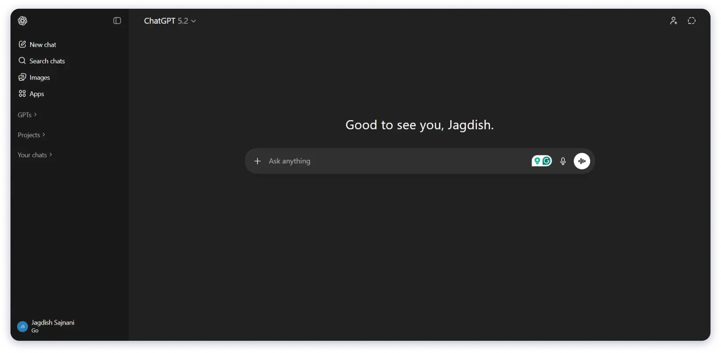Expand the Projects section

(x=31, y=135)
